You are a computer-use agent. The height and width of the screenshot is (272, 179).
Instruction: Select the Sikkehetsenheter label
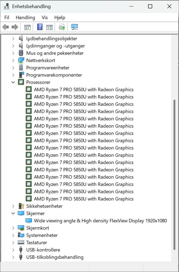tap(44, 206)
